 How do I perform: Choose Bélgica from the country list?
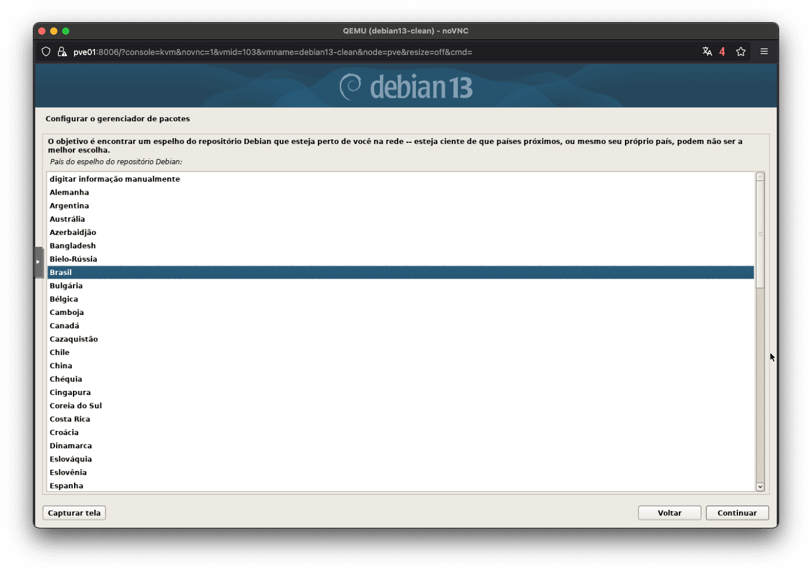[x=400, y=299]
